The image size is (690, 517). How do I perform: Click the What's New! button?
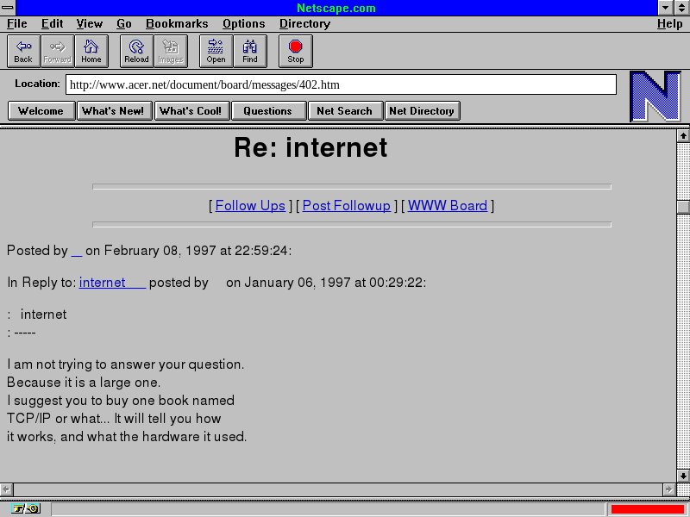[115, 111]
